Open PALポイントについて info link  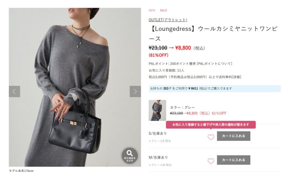click(215, 64)
